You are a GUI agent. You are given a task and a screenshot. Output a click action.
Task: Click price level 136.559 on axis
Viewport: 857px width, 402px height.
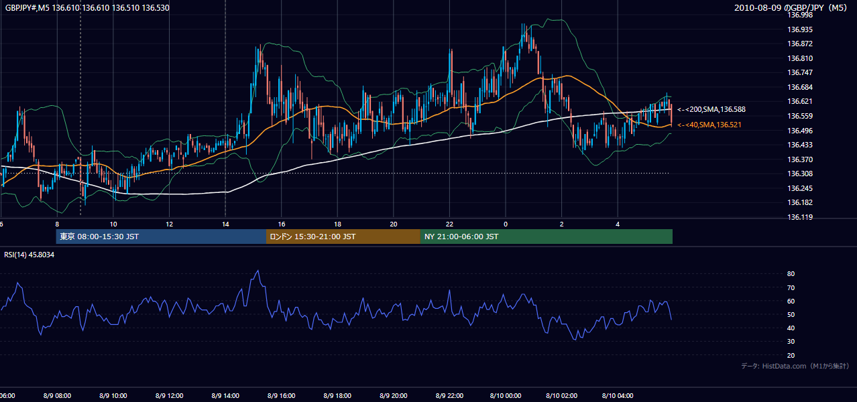pos(800,116)
